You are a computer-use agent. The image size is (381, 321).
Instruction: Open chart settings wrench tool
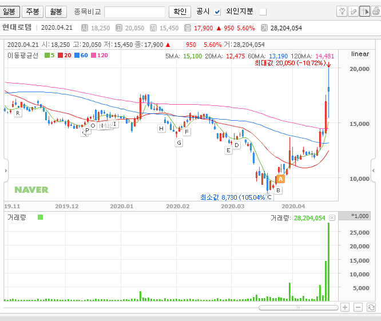pos(342,11)
